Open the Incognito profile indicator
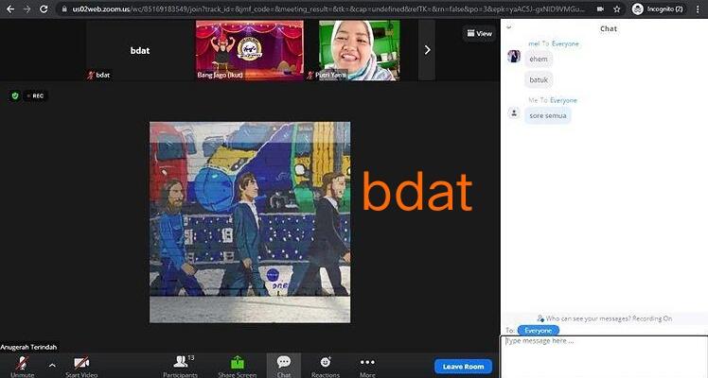Image resolution: width=708 pixels, height=378 pixels. click(x=658, y=9)
